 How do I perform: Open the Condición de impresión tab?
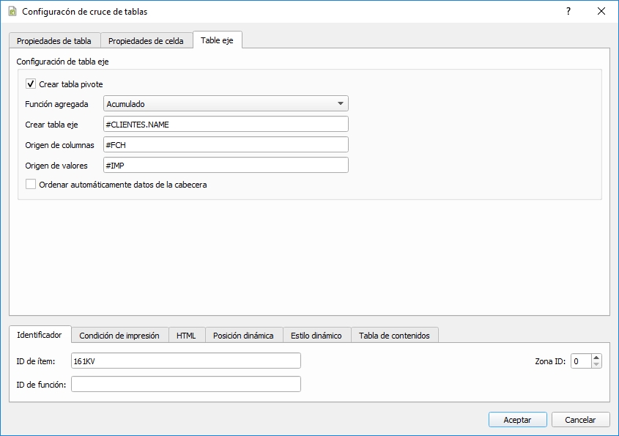click(119, 336)
